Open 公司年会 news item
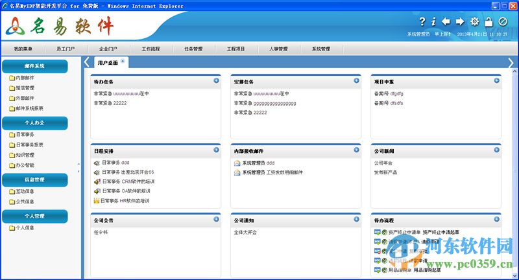 383,163
